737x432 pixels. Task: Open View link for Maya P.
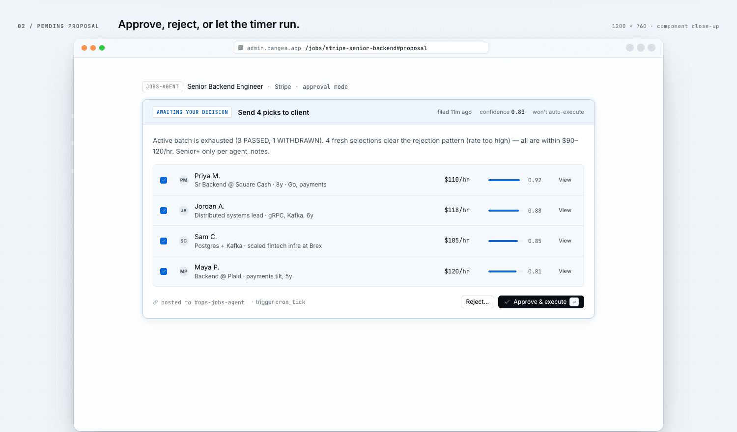[x=565, y=271]
